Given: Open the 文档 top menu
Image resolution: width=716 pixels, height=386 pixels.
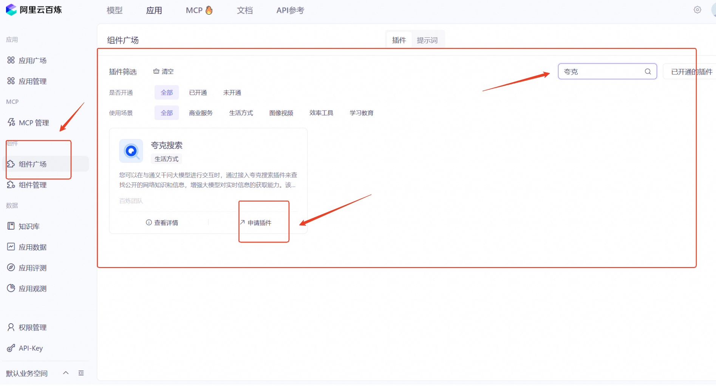Looking at the screenshot, I should 245,10.
